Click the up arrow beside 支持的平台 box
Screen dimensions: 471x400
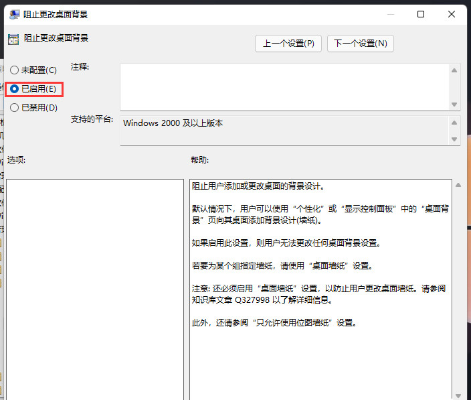(455, 123)
